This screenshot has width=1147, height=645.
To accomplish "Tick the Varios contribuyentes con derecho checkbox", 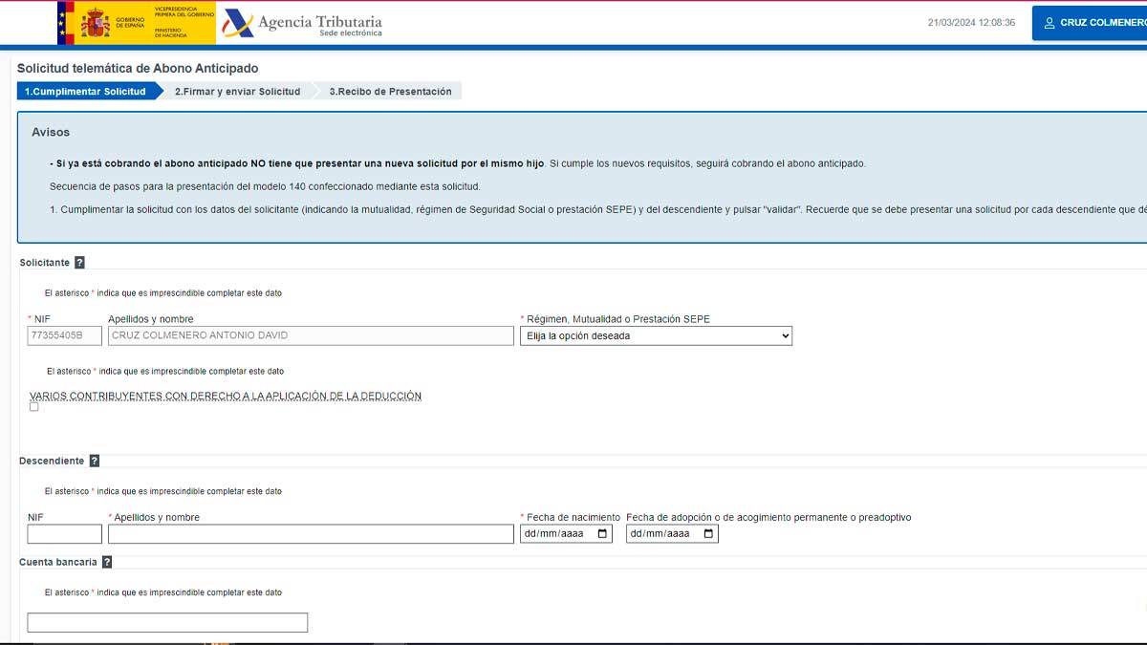I will tap(34, 407).
